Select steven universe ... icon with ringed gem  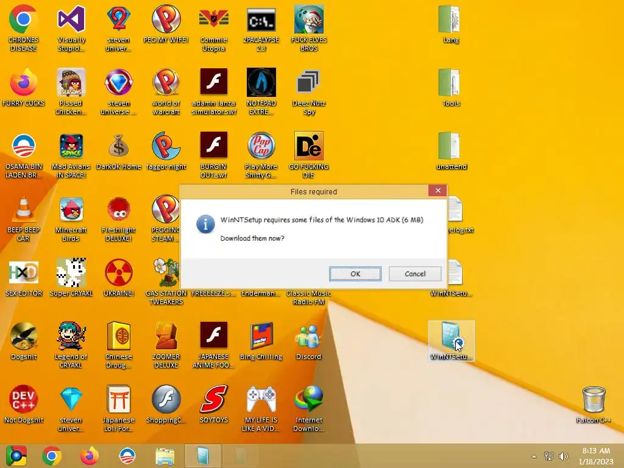(x=118, y=91)
